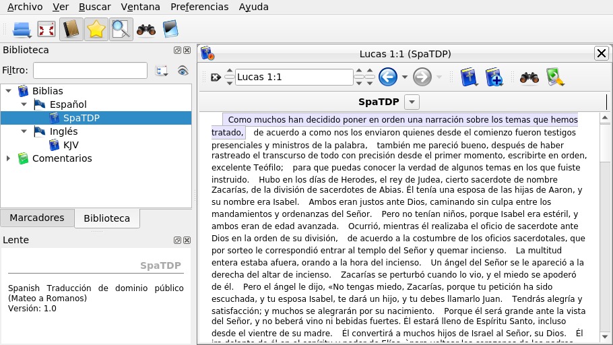
Task: Toggle hidden works with the eye icon
Action: [x=182, y=70]
